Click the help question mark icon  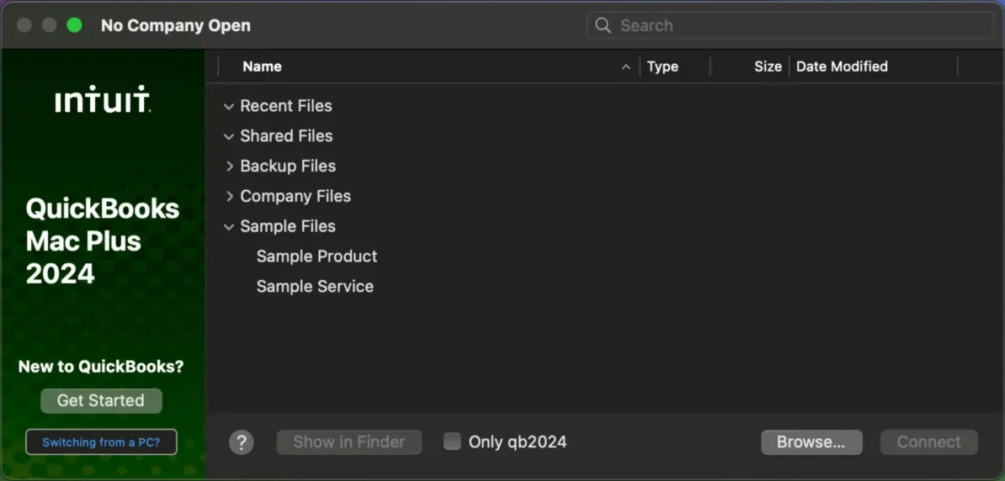242,442
